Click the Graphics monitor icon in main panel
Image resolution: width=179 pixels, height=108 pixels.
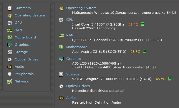[x=61, y=59]
